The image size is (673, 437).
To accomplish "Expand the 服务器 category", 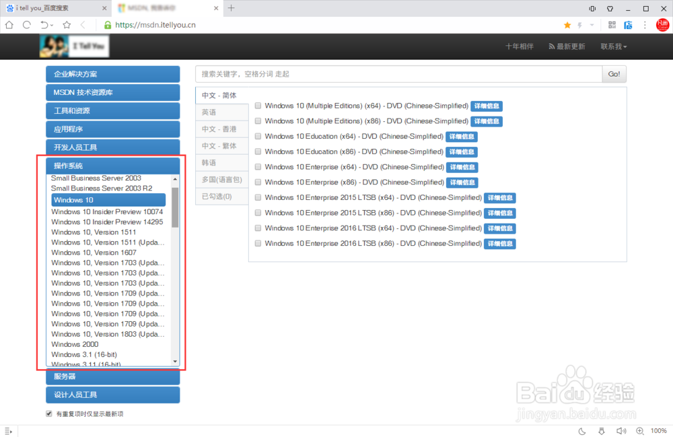I will coord(113,376).
